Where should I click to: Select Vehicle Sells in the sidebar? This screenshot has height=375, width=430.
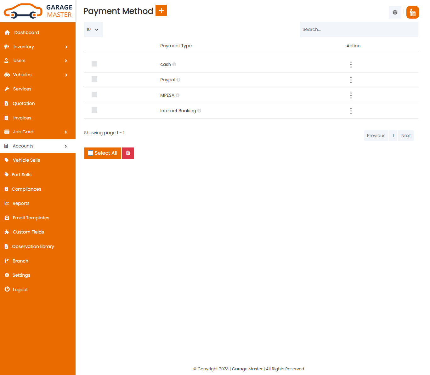tap(26, 160)
